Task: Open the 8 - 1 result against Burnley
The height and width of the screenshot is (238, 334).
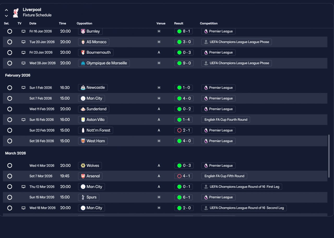Action: pyautogui.click(x=184, y=31)
